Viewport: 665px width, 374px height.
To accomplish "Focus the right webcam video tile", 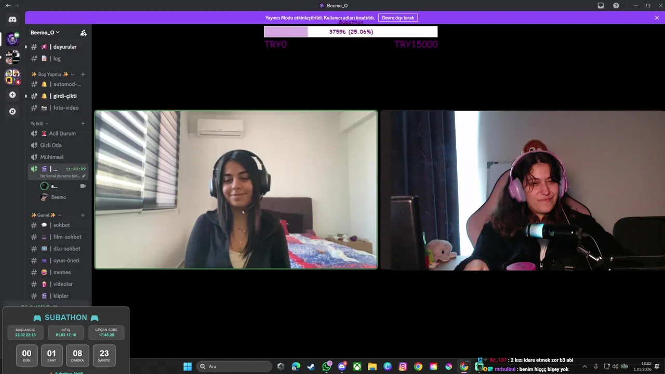I will [523, 190].
